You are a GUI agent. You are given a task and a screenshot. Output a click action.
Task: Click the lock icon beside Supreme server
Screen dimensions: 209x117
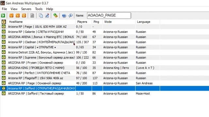[x=4, y=58]
